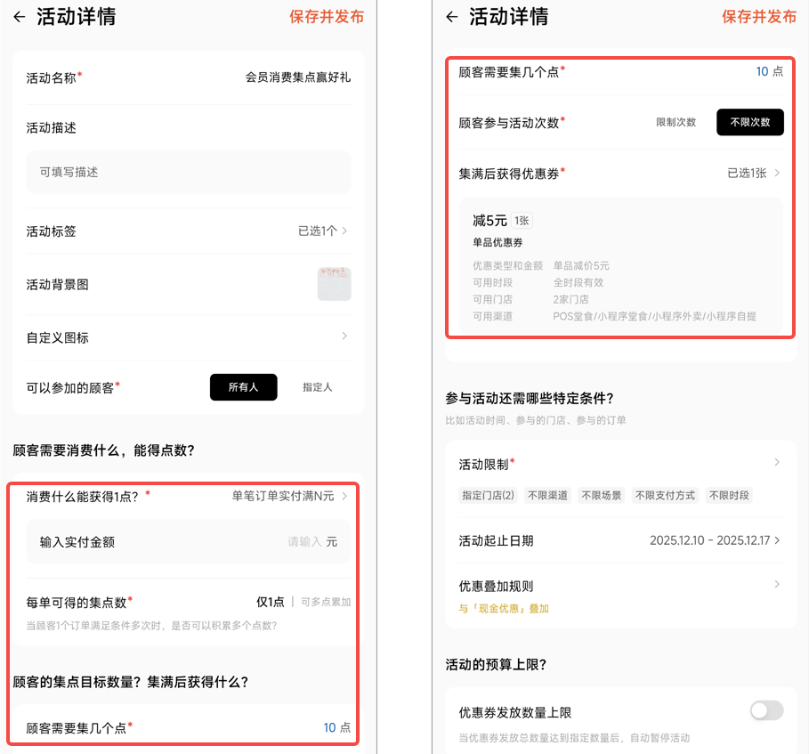The image size is (809, 754).
Task: Click the 活动限制 chevron arrow
Action: pyautogui.click(x=777, y=463)
